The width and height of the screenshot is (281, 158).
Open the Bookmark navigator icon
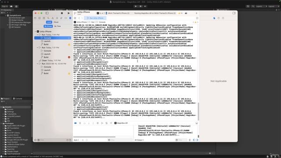point(44,18)
